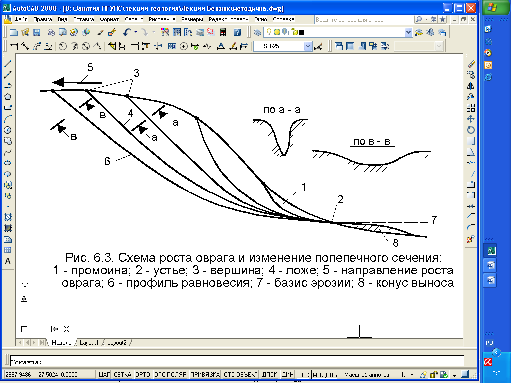This screenshot has width=511, height=383.
Task: Open the Internet Explorer quick launch icon
Action: click(488, 77)
